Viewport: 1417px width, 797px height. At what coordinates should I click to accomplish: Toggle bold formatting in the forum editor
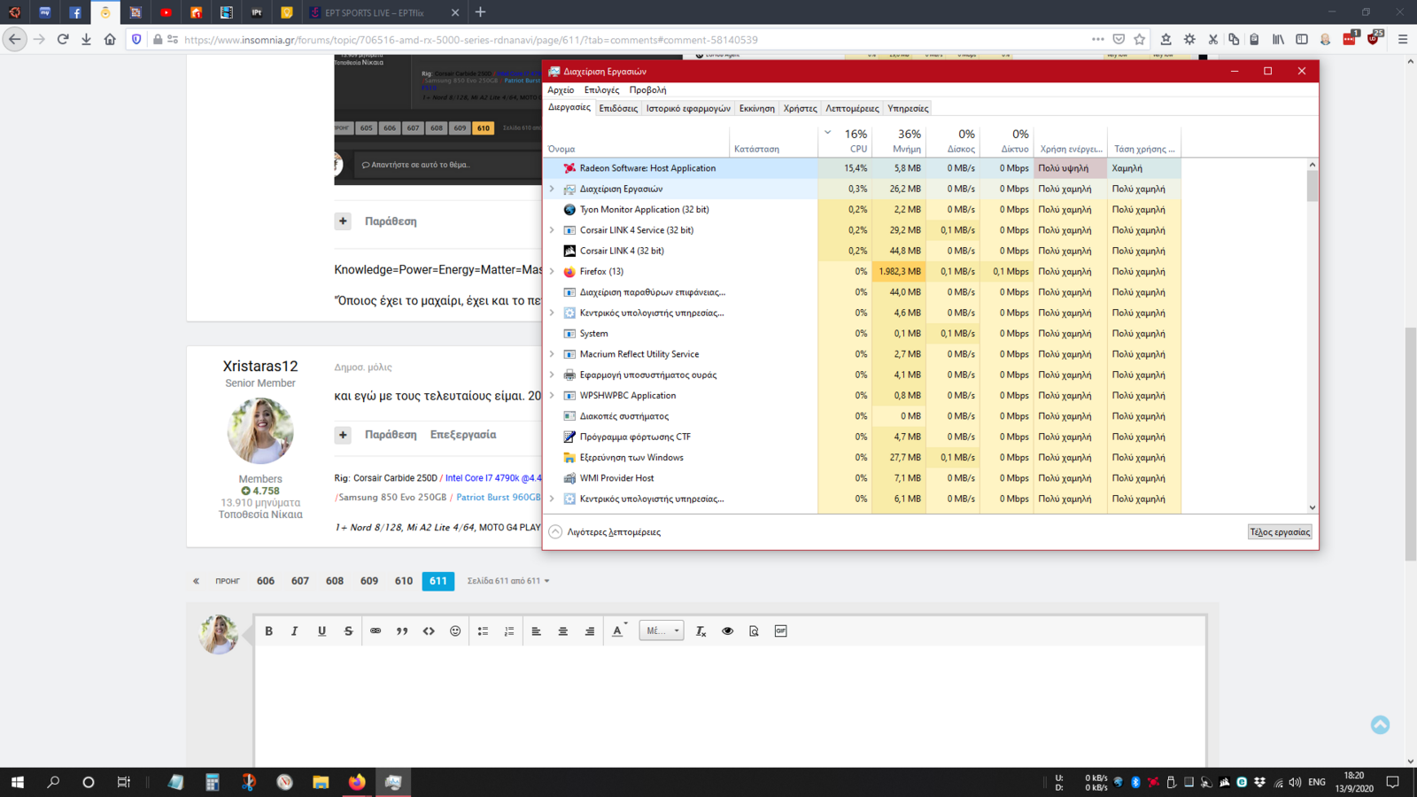[x=268, y=631]
